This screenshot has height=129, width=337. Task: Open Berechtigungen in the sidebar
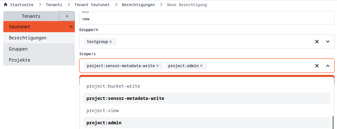point(28,38)
